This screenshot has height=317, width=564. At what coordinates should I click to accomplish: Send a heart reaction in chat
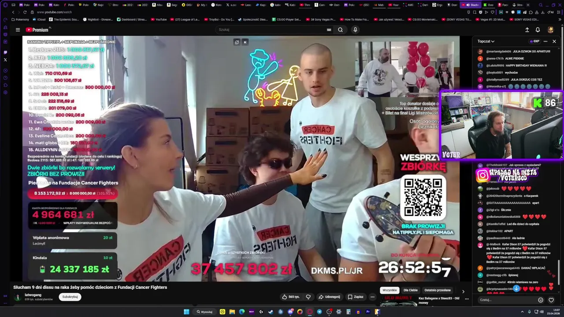coord(551,300)
